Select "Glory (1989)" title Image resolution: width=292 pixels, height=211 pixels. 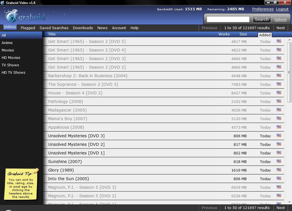(61, 170)
